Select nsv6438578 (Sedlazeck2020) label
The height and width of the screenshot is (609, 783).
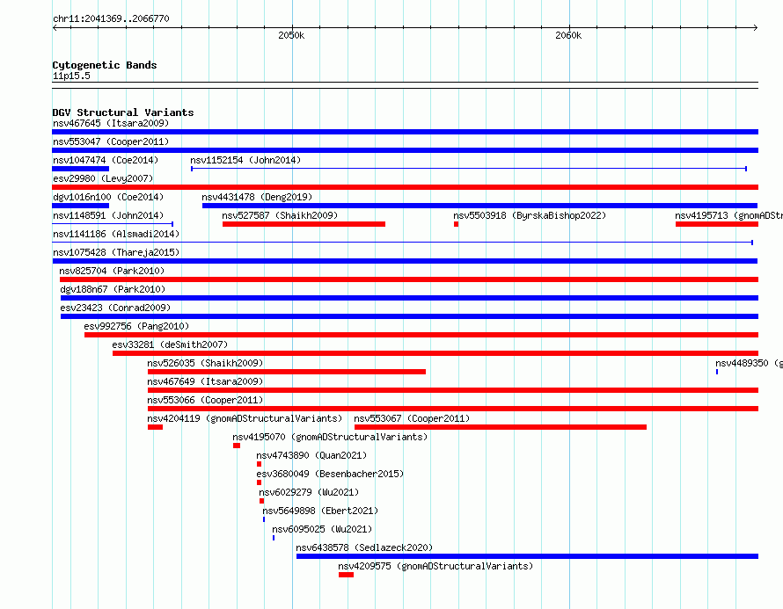coord(364,547)
